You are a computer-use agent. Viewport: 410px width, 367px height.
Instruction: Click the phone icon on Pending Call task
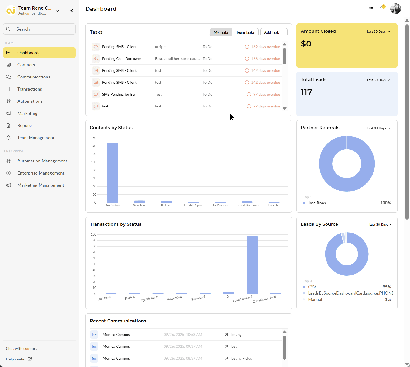[x=96, y=59]
